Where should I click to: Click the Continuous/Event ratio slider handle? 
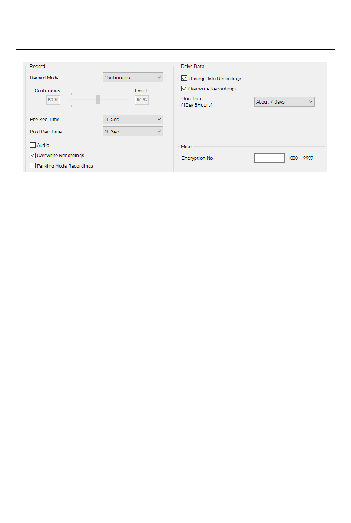[98, 100]
